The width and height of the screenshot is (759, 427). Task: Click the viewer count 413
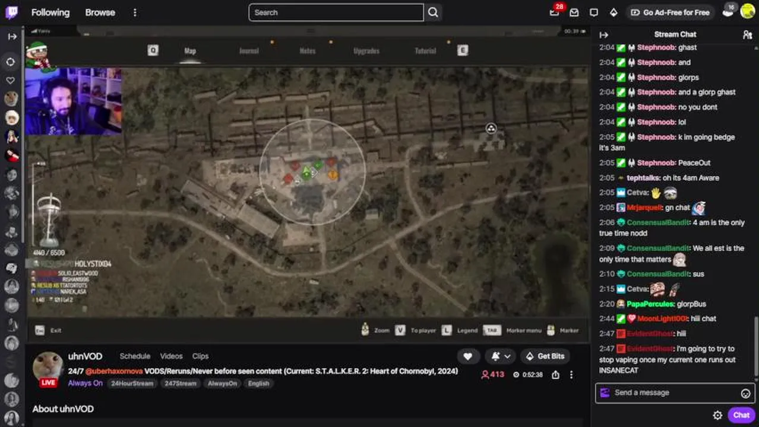click(x=493, y=375)
